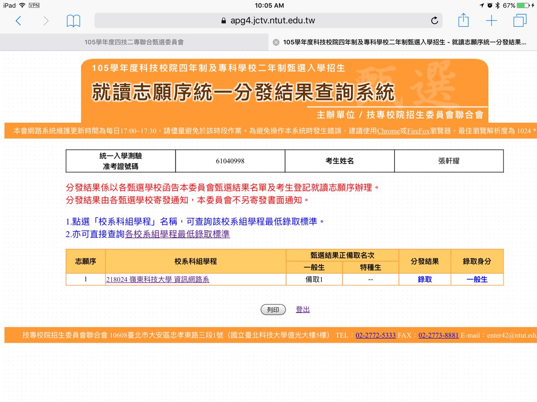Open the Share sheet icon
The width and height of the screenshot is (537, 402).
coord(463,20)
